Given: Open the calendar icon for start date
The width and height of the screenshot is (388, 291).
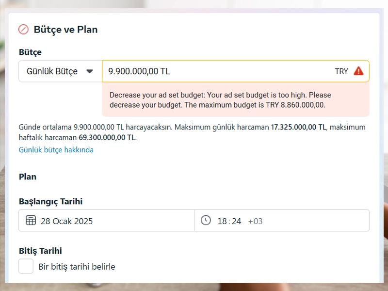Looking at the screenshot, I should tap(31, 221).
